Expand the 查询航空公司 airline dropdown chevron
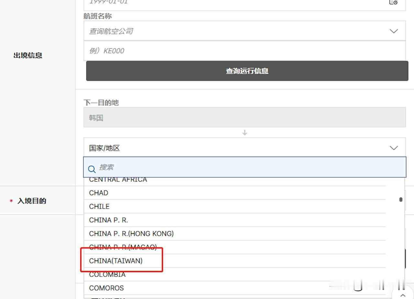 coord(393,31)
